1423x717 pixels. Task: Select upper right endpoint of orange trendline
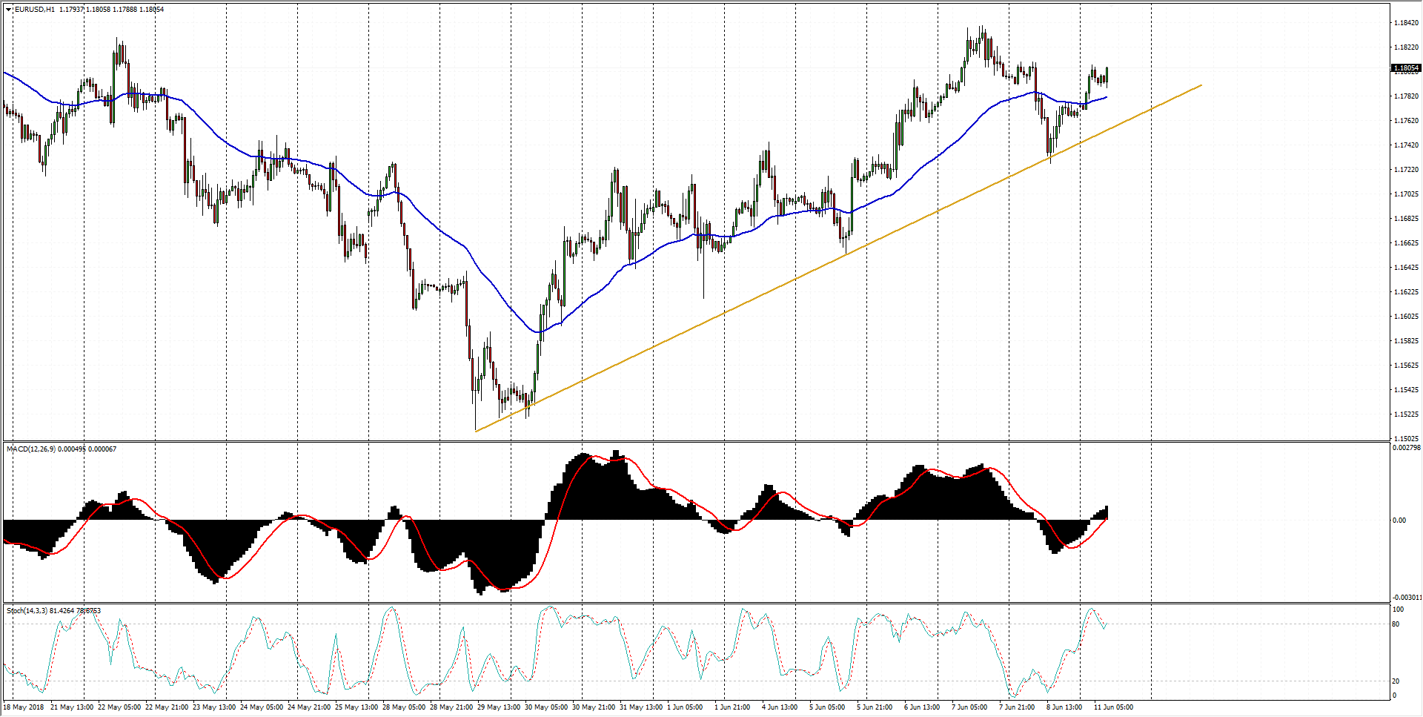tap(1201, 85)
